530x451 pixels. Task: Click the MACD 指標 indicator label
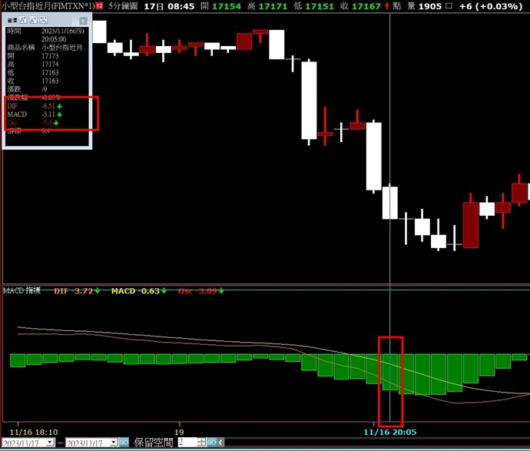click(x=22, y=291)
